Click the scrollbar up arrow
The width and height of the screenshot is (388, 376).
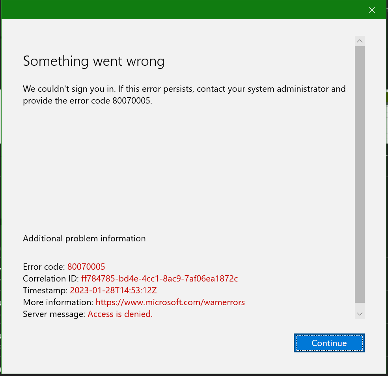359,41
